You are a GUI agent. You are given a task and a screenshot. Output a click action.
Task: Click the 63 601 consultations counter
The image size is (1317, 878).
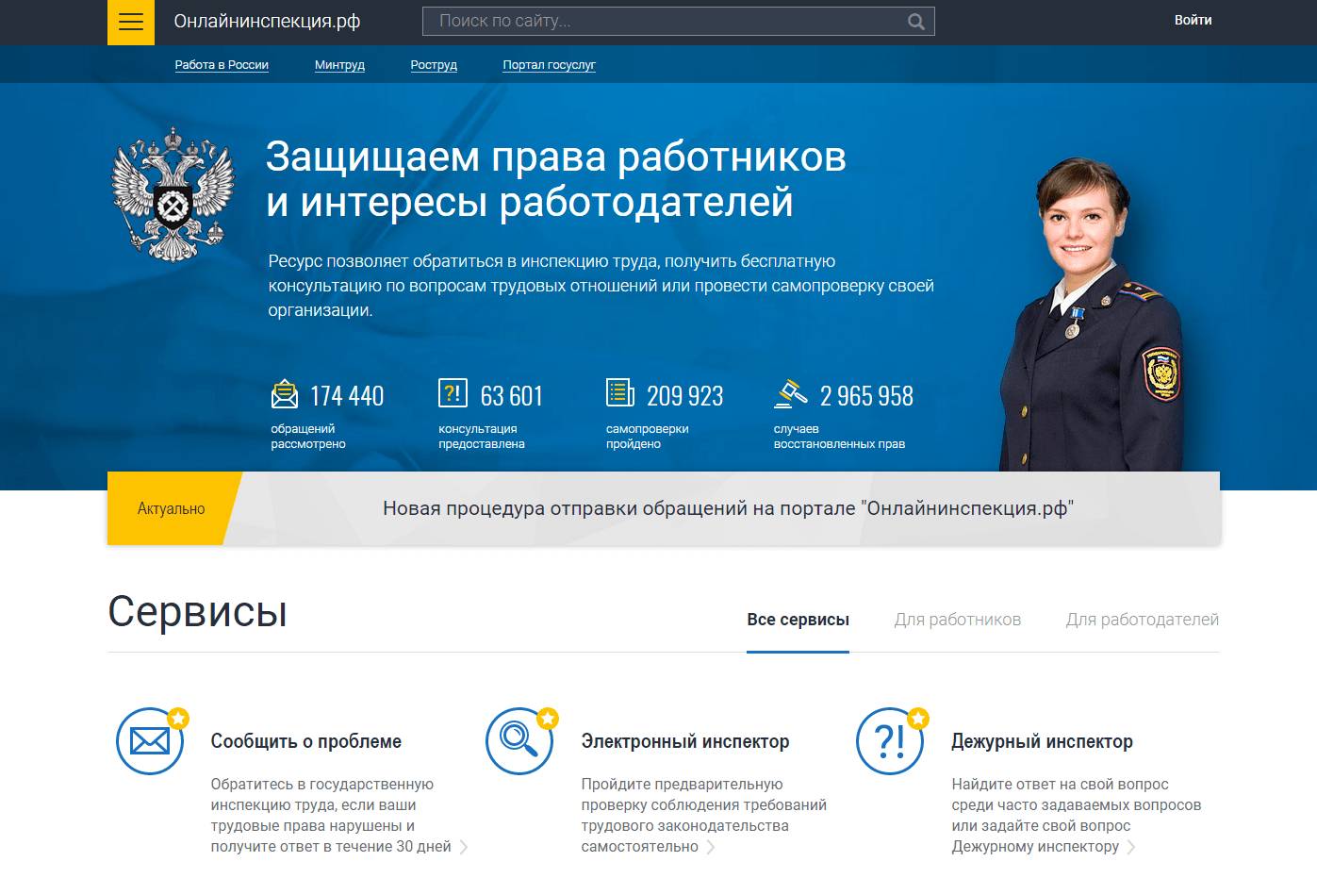[x=512, y=396]
